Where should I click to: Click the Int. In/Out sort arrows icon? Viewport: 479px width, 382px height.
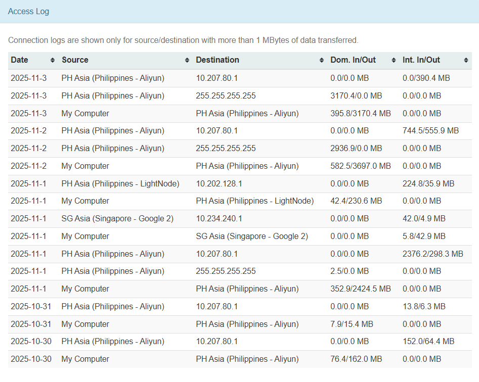[466, 60]
